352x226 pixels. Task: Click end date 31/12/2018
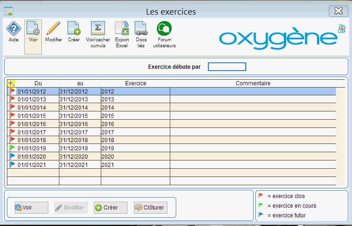74,140
